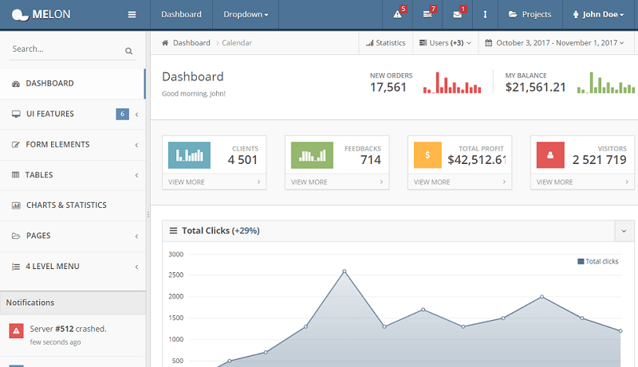Click the red user Visitors tile
638x367 pixels.
(x=550, y=154)
